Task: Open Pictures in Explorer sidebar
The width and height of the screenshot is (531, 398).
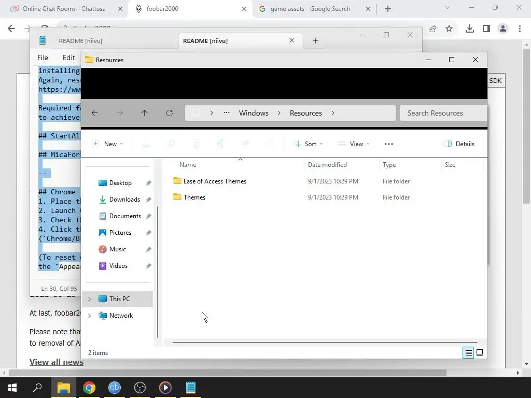Action: (120, 233)
